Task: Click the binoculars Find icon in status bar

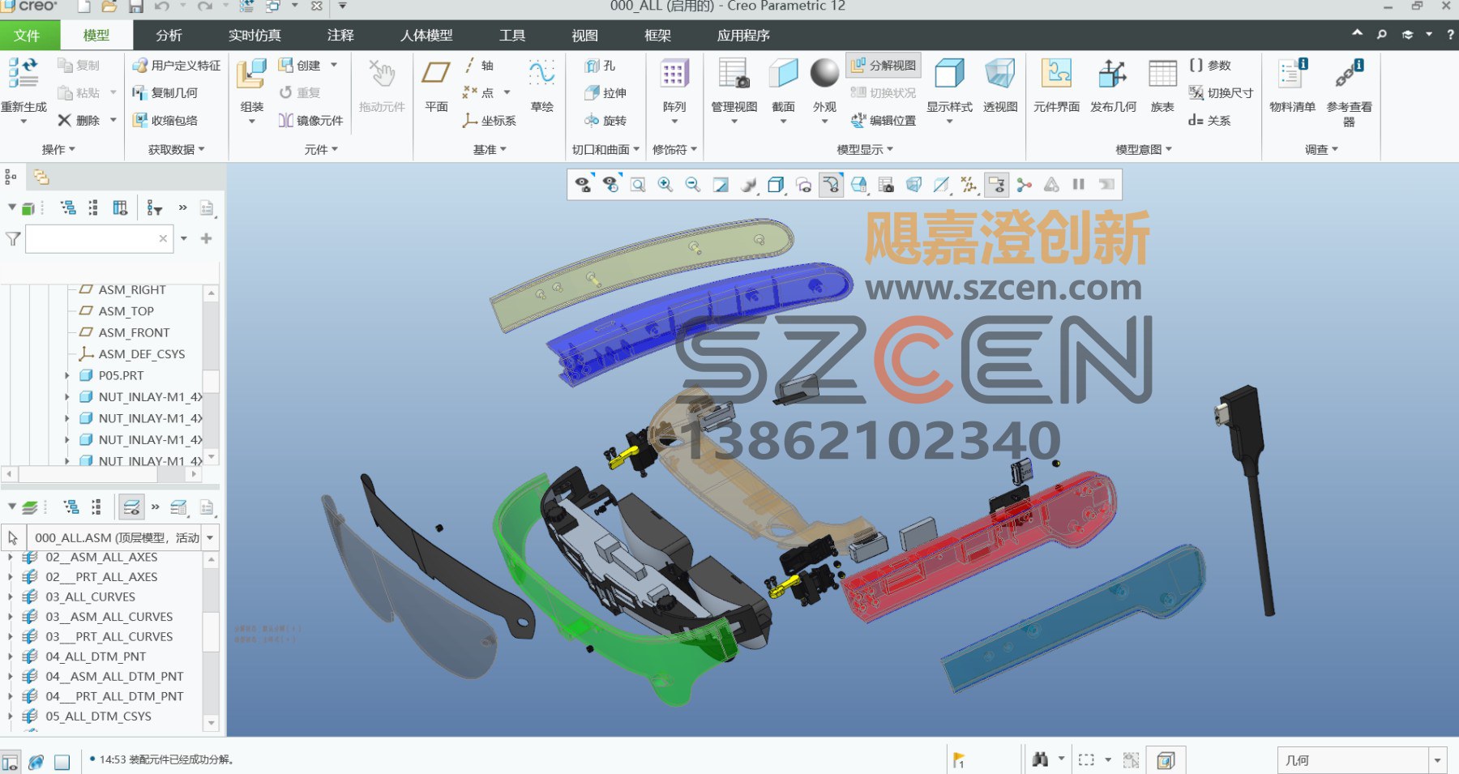Action: click(1041, 759)
